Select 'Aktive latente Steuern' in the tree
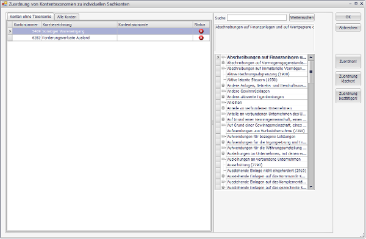The width and height of the screenshot is (366, 239). (252, 80)
